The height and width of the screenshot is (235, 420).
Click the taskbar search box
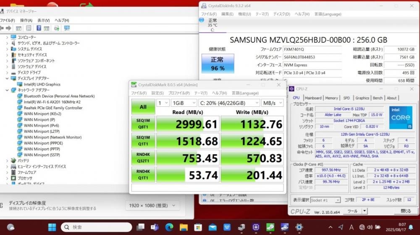[x=97, y=227]
